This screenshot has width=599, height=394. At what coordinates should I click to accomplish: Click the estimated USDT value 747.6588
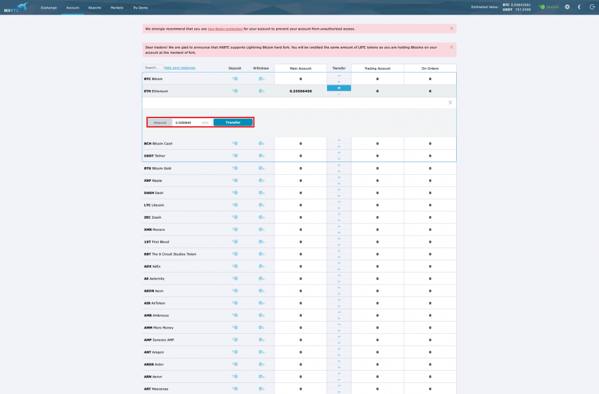point(522,9)
